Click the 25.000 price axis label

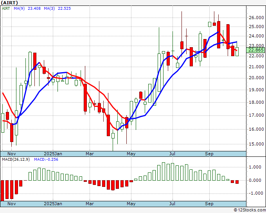(x=256, y=27)
